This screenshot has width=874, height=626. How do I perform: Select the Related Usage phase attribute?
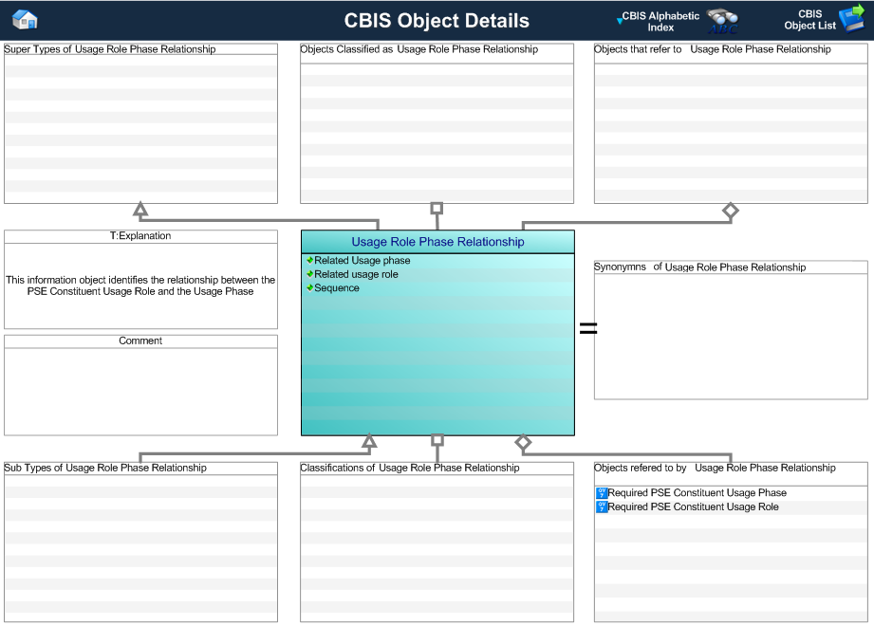363,260
